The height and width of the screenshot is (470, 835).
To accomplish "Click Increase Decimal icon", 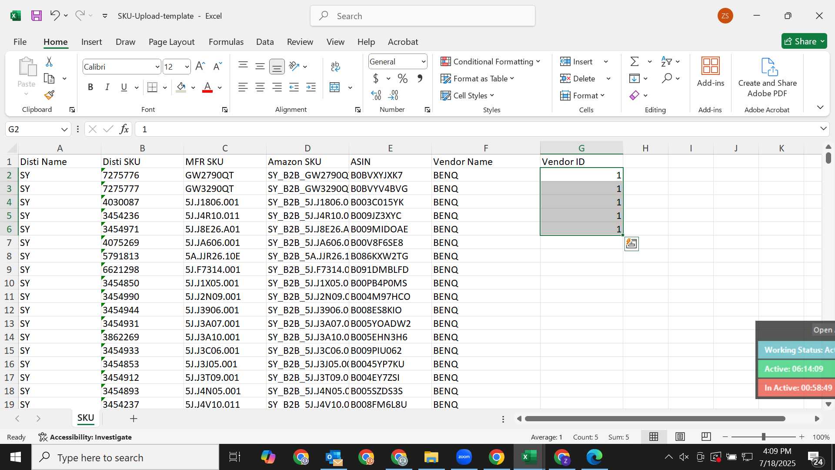I will (x=376, y=95).
